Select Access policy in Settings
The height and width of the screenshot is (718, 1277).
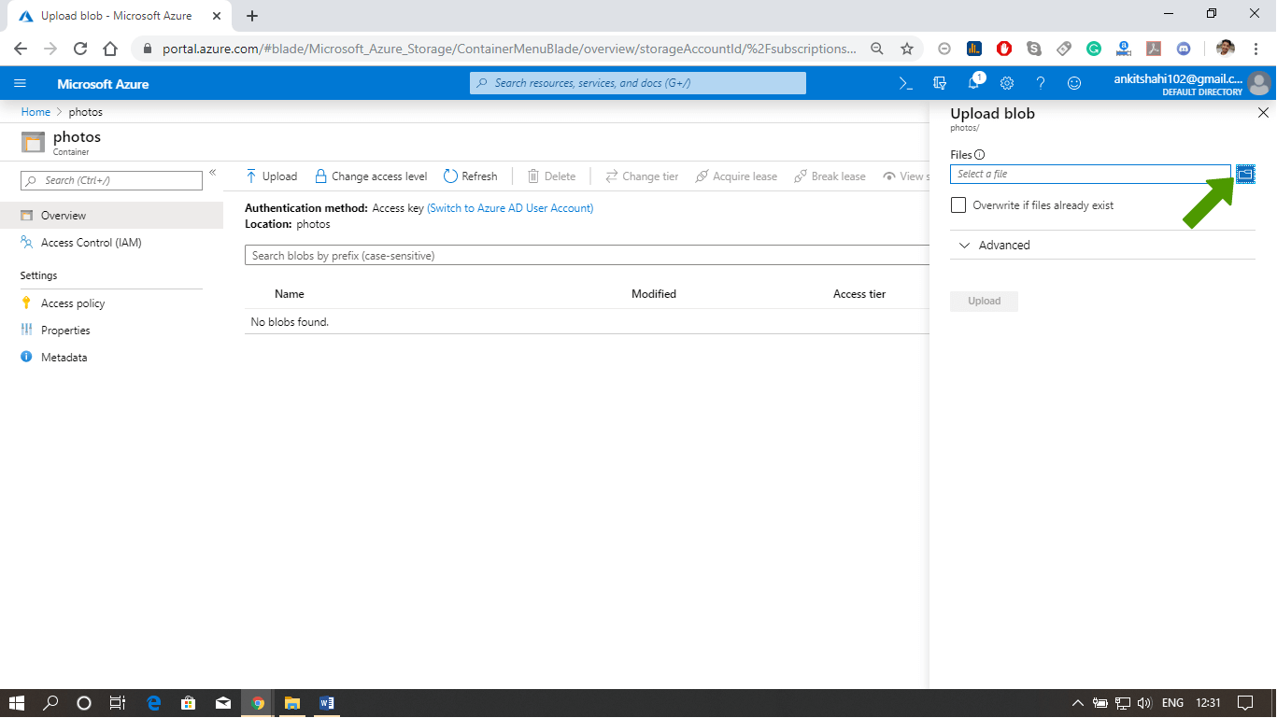pos(73,303)
